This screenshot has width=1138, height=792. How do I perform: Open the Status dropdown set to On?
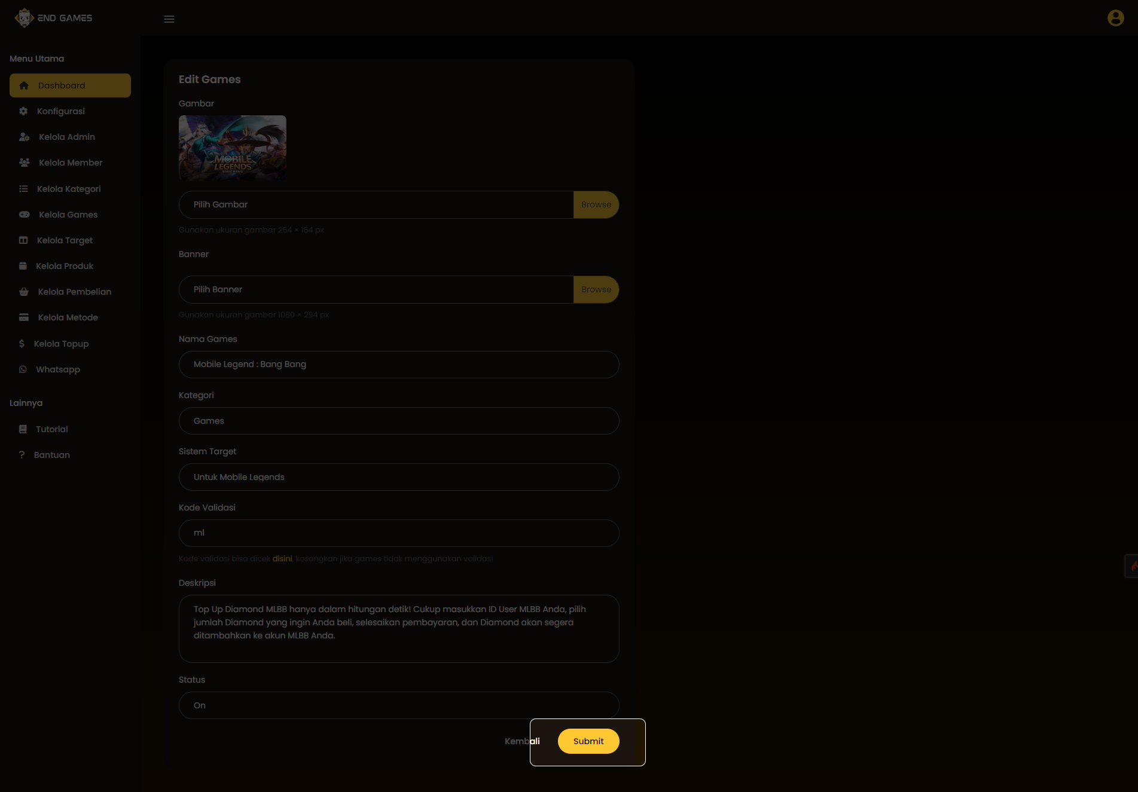click(399, 705)
